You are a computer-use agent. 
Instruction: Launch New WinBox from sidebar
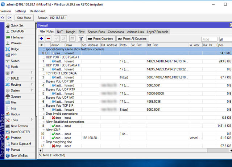(x=20, y=156)
